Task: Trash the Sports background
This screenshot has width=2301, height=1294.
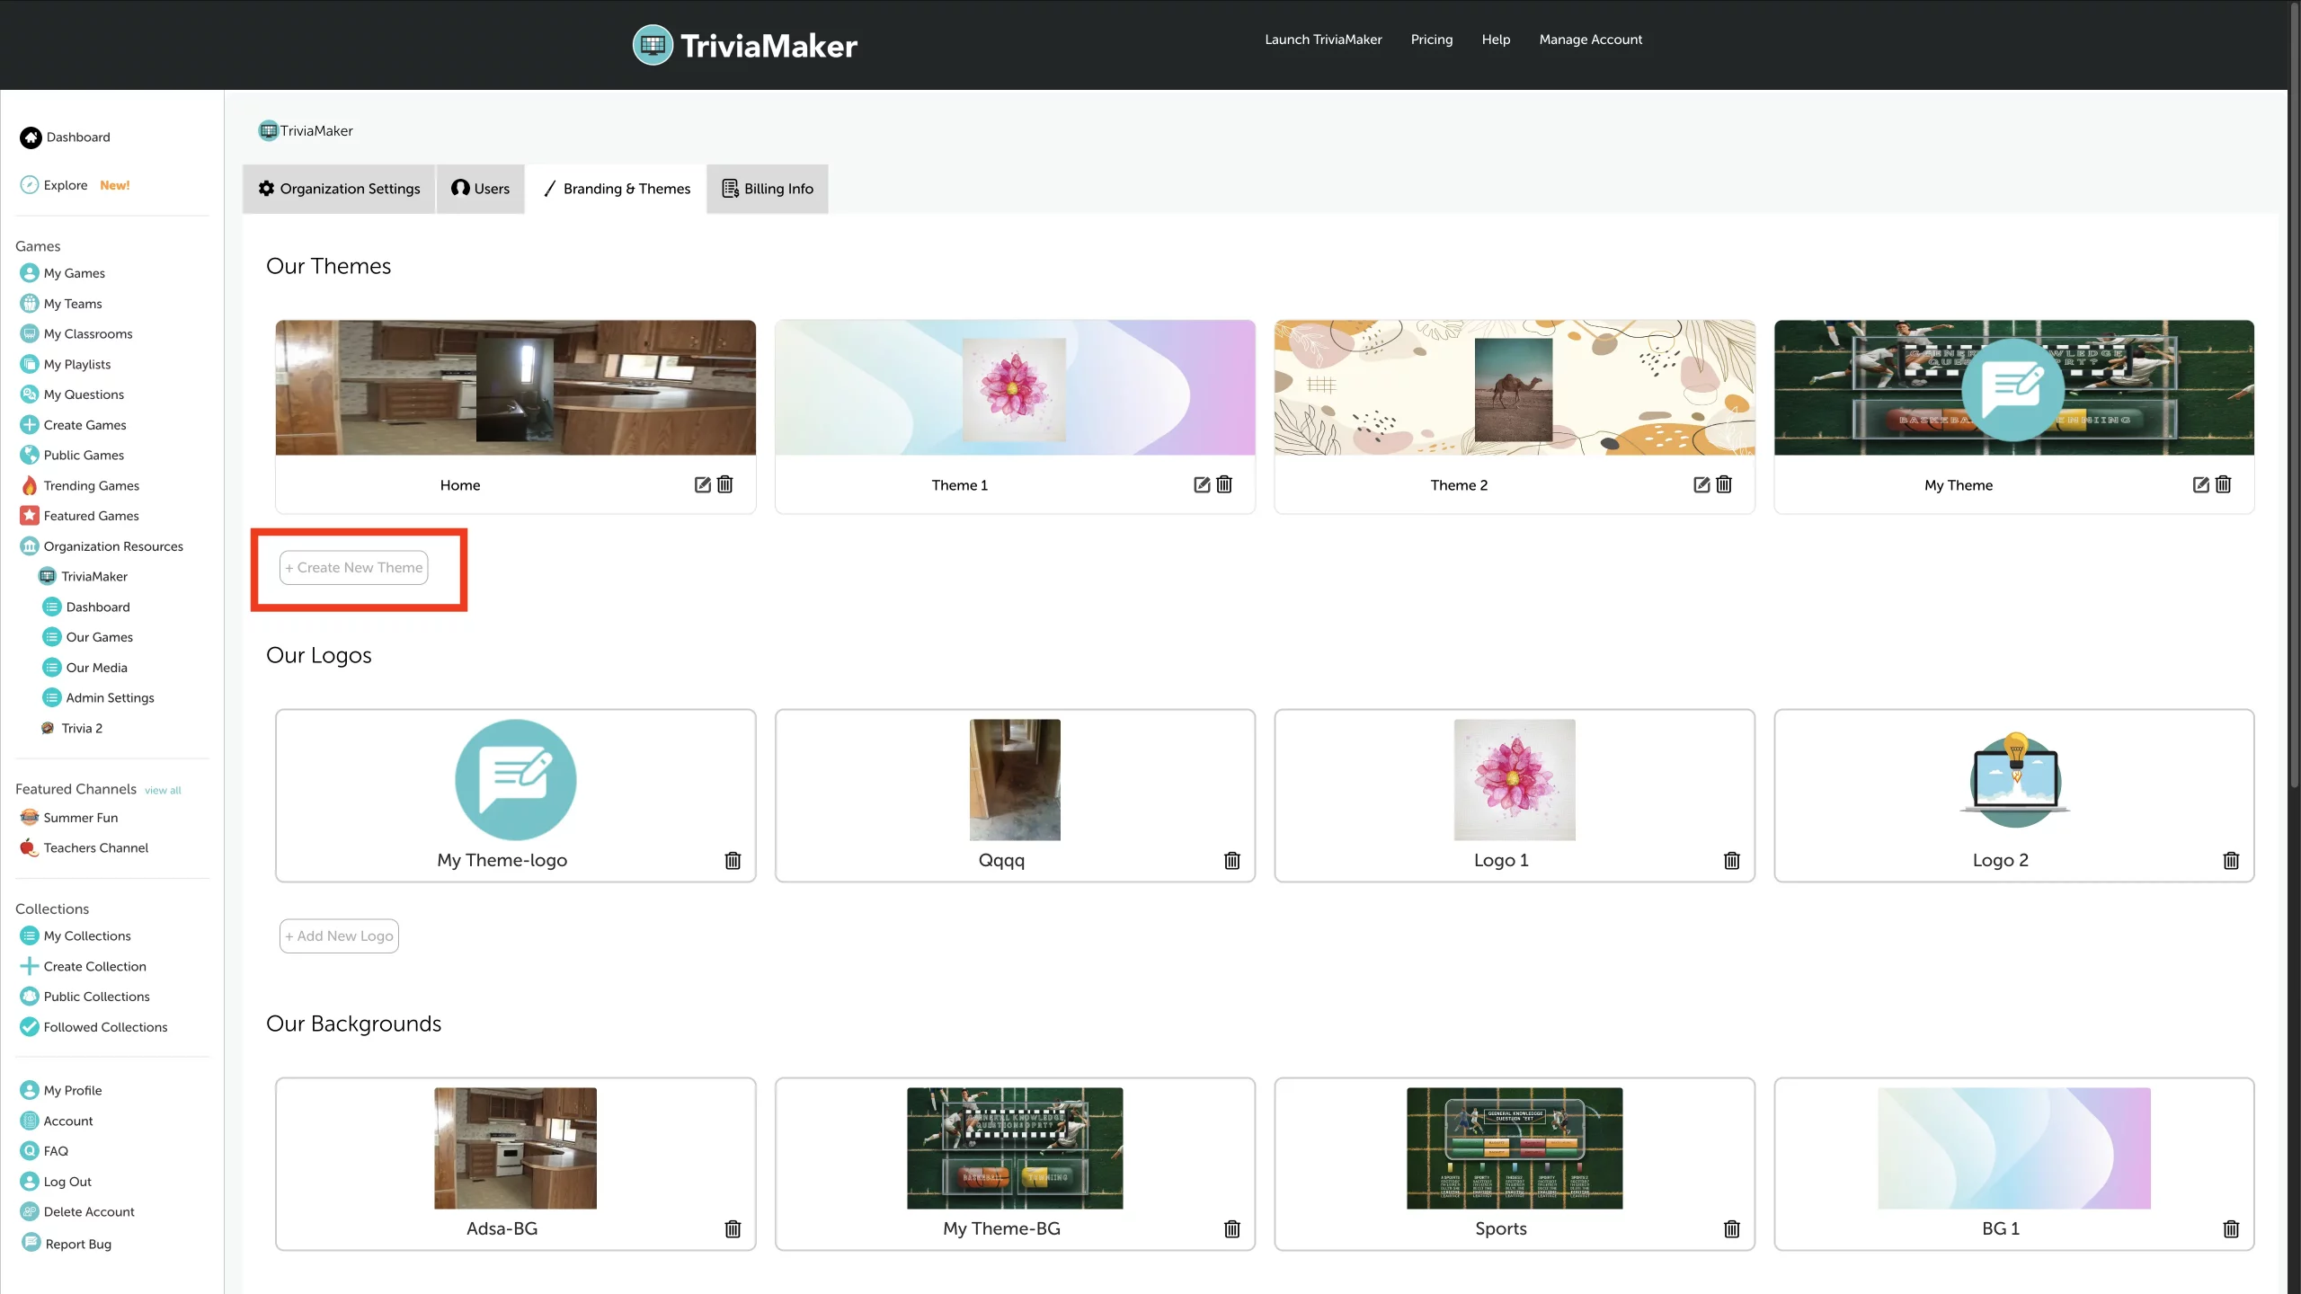Action: [x=1732, y=1228]
